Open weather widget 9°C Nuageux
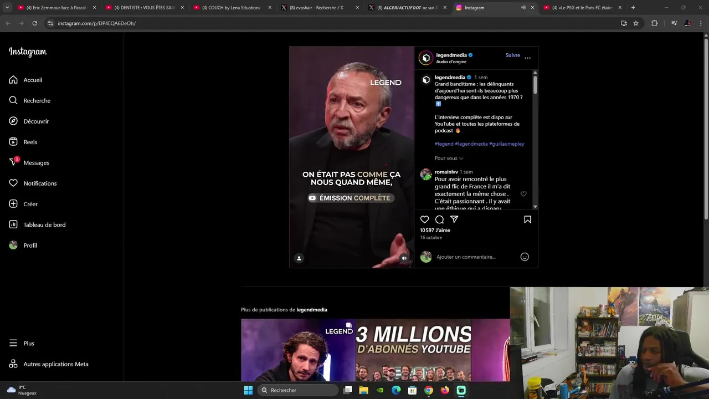This screenshot has width=709, height=399. (x=22, y=390)
